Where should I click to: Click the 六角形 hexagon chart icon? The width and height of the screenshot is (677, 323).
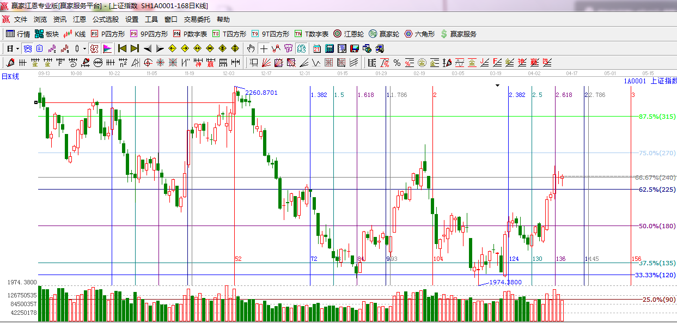tap(418, 34)
